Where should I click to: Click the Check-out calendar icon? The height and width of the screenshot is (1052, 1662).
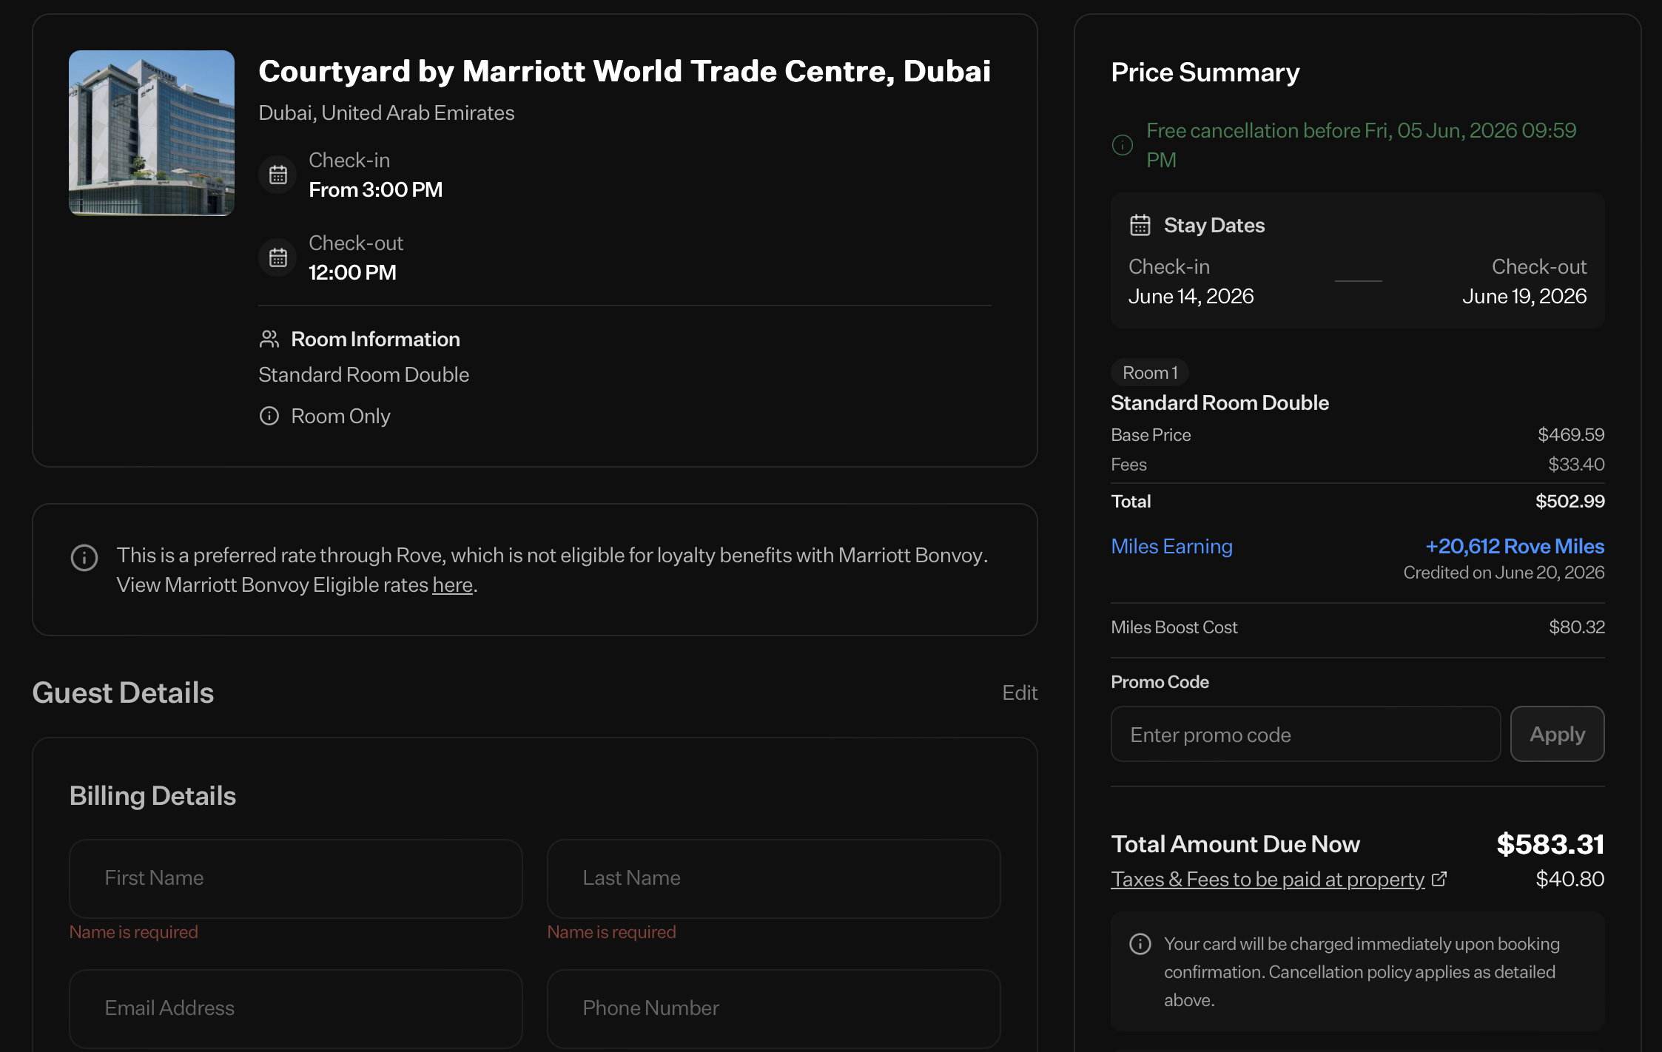click(277, 258)
